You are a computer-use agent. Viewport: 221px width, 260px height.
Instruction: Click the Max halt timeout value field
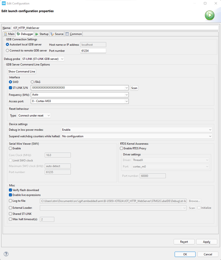(47, 219)
